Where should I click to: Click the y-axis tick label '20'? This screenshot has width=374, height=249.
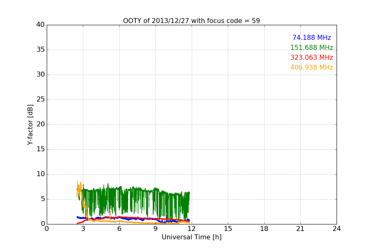(41, 125)
